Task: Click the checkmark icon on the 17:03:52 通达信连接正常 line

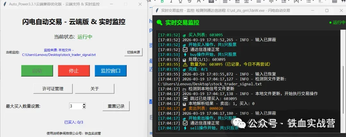Action: pyautogui.click(x=185, y=50)
